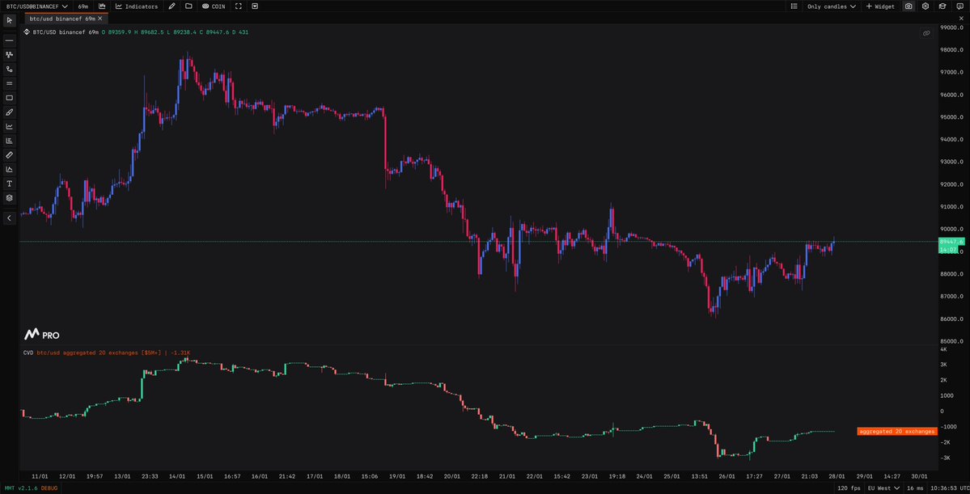Open the feedback chat bubble icon

(959, 6)
